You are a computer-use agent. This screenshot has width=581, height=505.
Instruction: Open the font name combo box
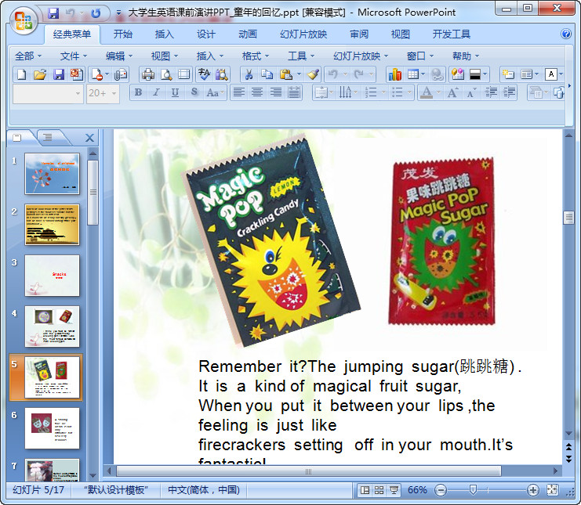(48, 94)
